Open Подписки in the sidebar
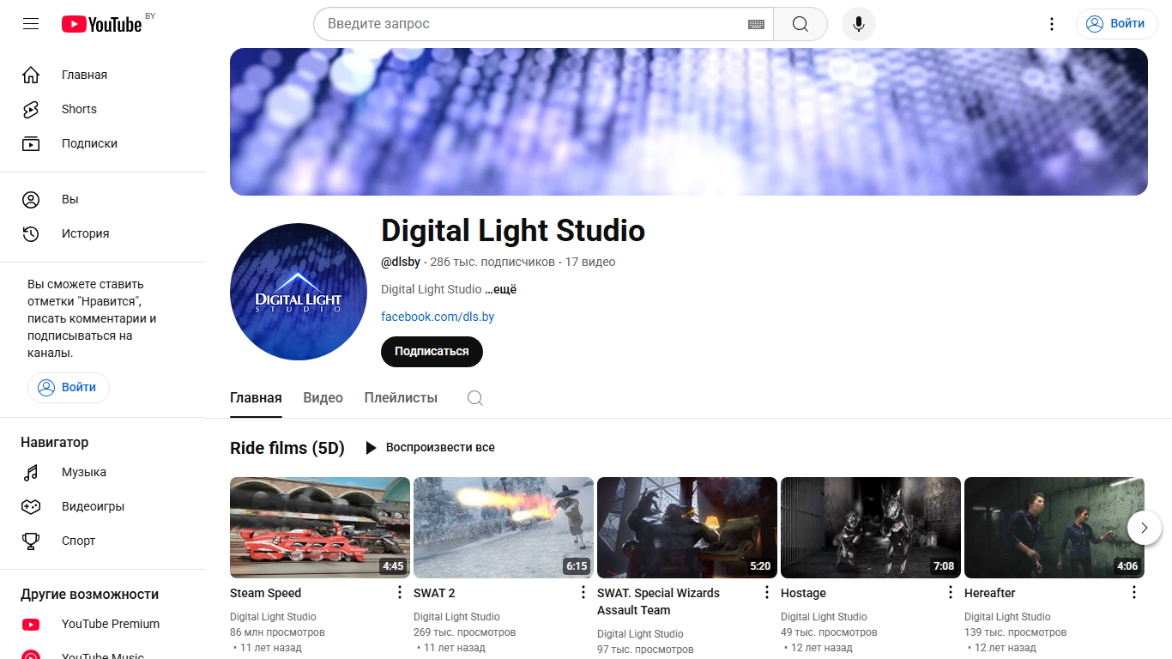1172x659 pixels. pyautogui.click(x=103, y=143)
